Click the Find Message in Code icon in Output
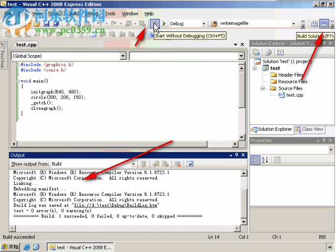 [x=143, y=164]
